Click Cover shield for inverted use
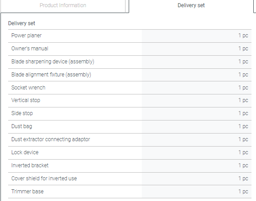 tap(44, 178)
